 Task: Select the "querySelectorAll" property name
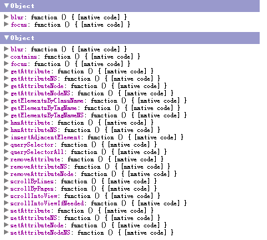coord(37,152)
